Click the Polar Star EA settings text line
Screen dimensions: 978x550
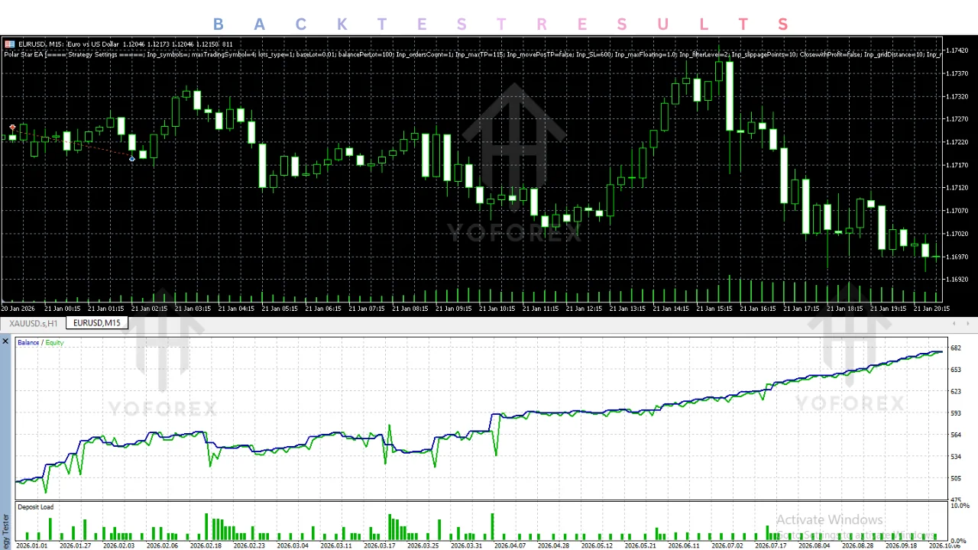tap(474, 55)
